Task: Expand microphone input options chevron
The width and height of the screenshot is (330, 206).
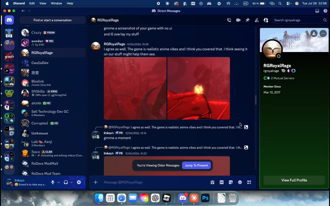Action: coord(58,182)
